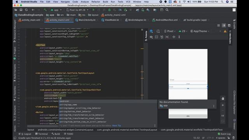The image size is (249, 140).
Task: Open the Logcat tool window
Action: point(25,134)
